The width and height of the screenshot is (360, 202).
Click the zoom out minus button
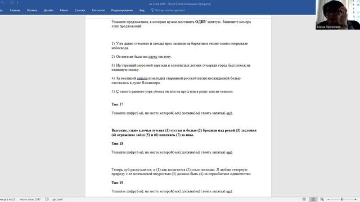point(328,200)
